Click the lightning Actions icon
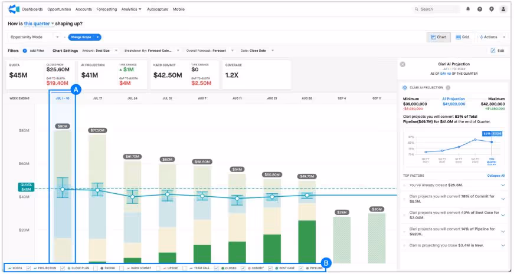The image size is (514, 274). pos(481,37)
